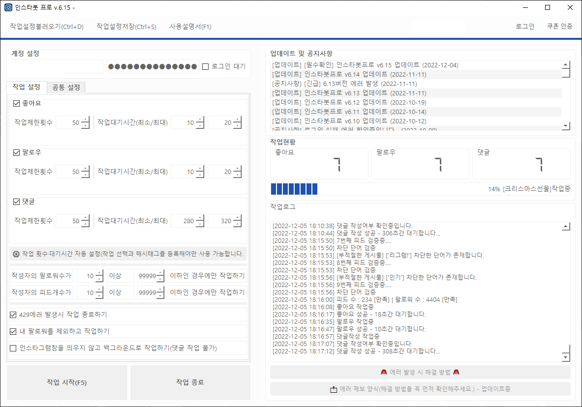
Task: Uncheck the 팔로우 checkbox
Action: point(16,152)
